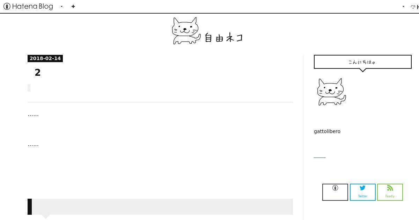Click the first dotted paragraph text
The width and height of the screenshot is (419, 220).
point(33,115)
